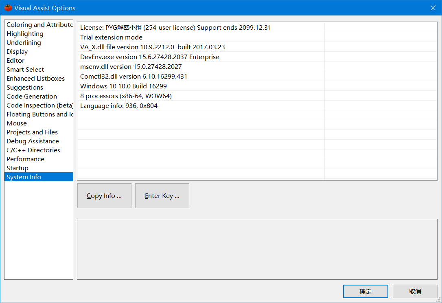
Task: Click the dialog resize grip corner
Action: pos(439,300)
